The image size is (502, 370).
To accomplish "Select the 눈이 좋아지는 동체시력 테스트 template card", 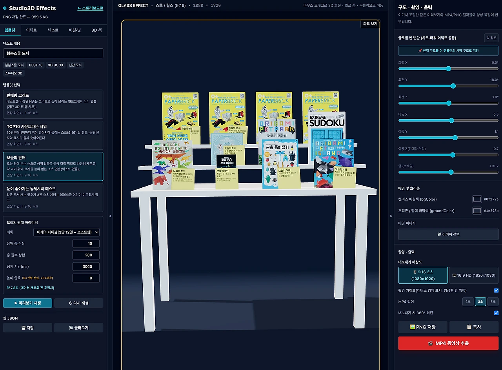I will [53, 197].
